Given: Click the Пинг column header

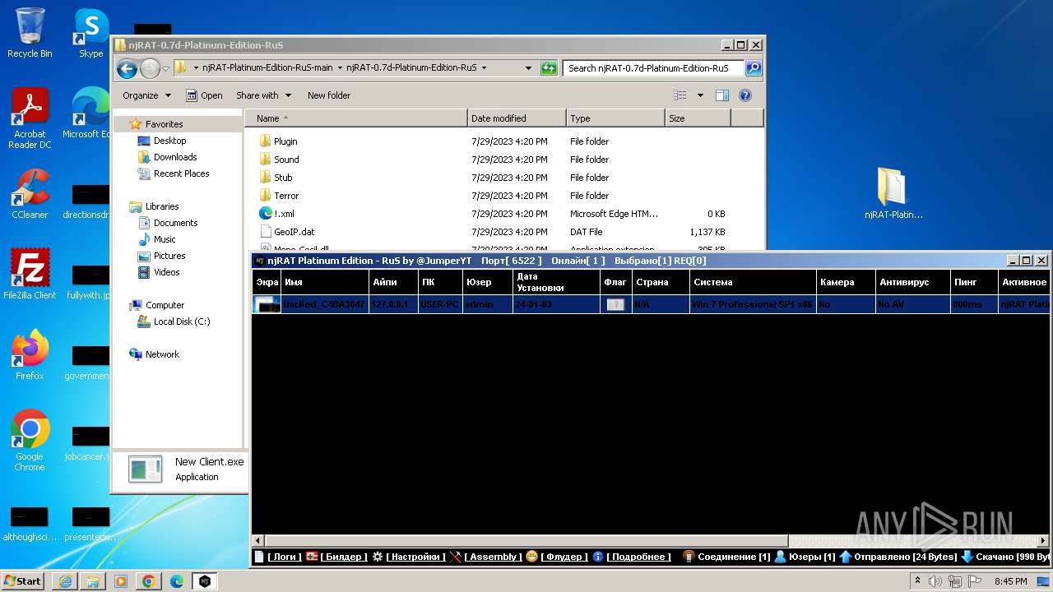Looking at the screenshot, I should pos(973,282).
